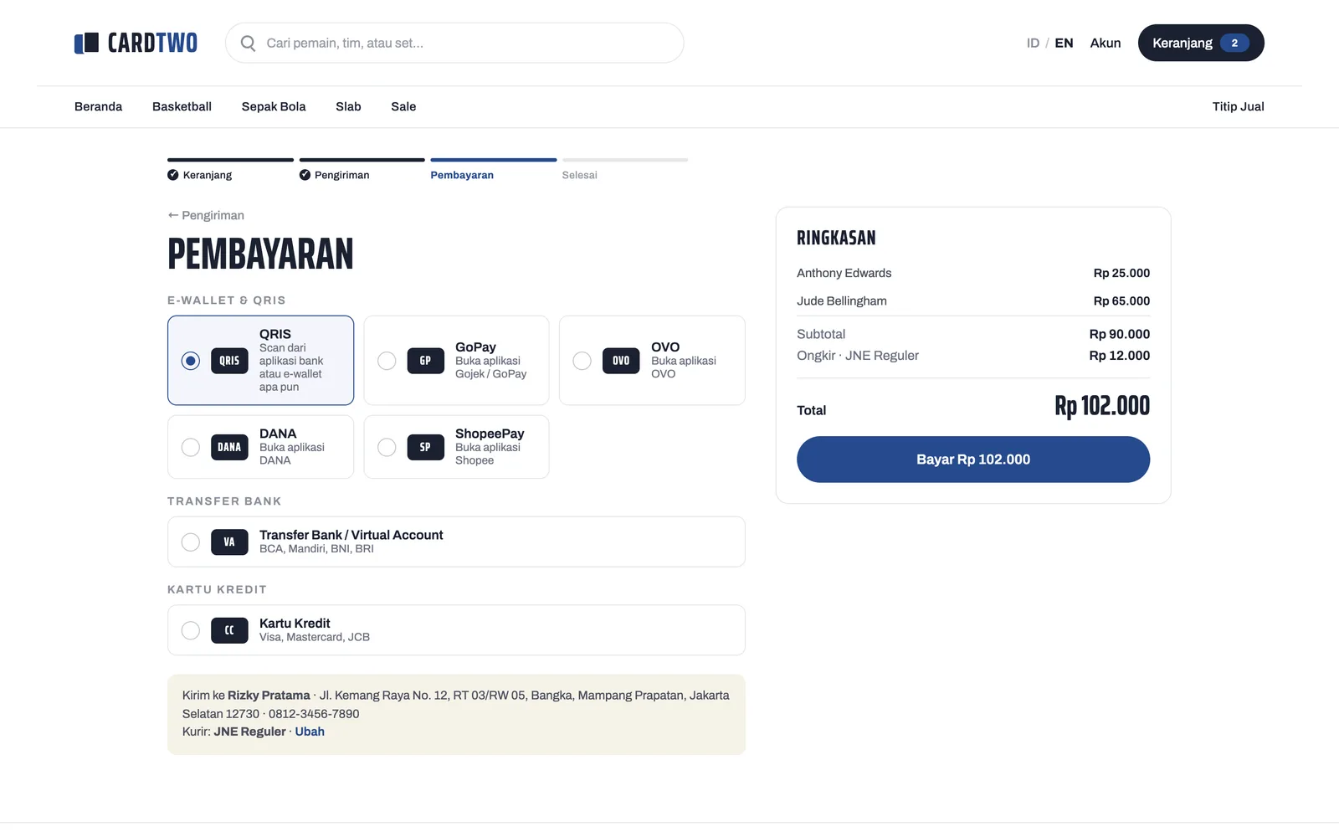Click Bayar Rp 102.000 button
The width and height of the screenshot is (1339, 837).
coord(973,460)
